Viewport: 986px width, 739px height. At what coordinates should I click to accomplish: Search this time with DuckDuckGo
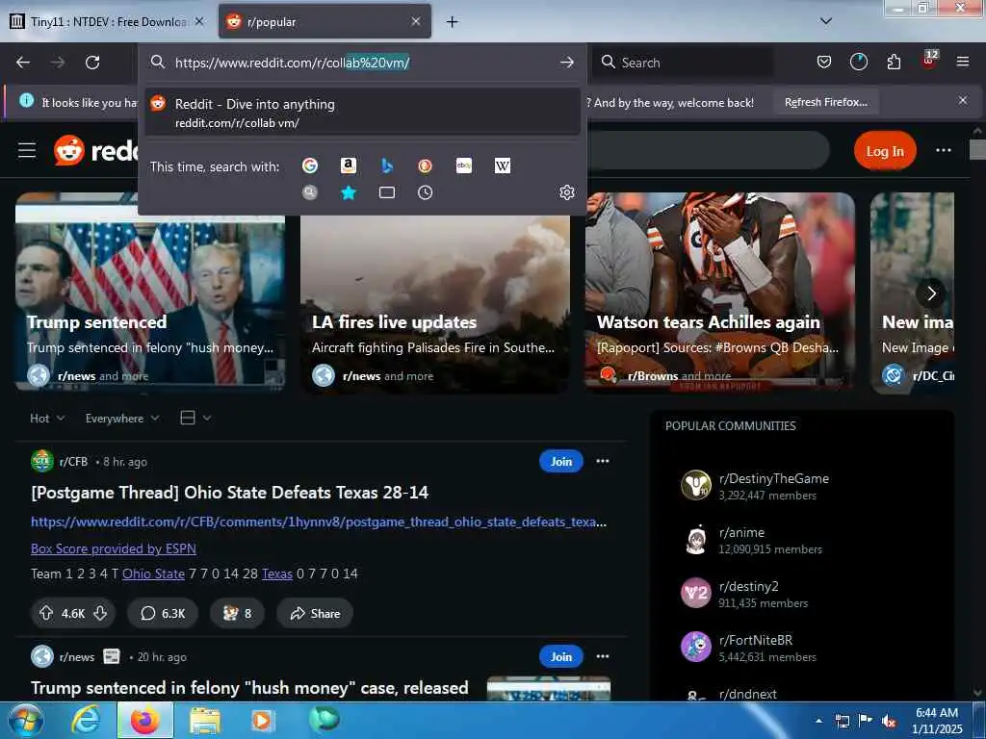(x=425, y=166)
